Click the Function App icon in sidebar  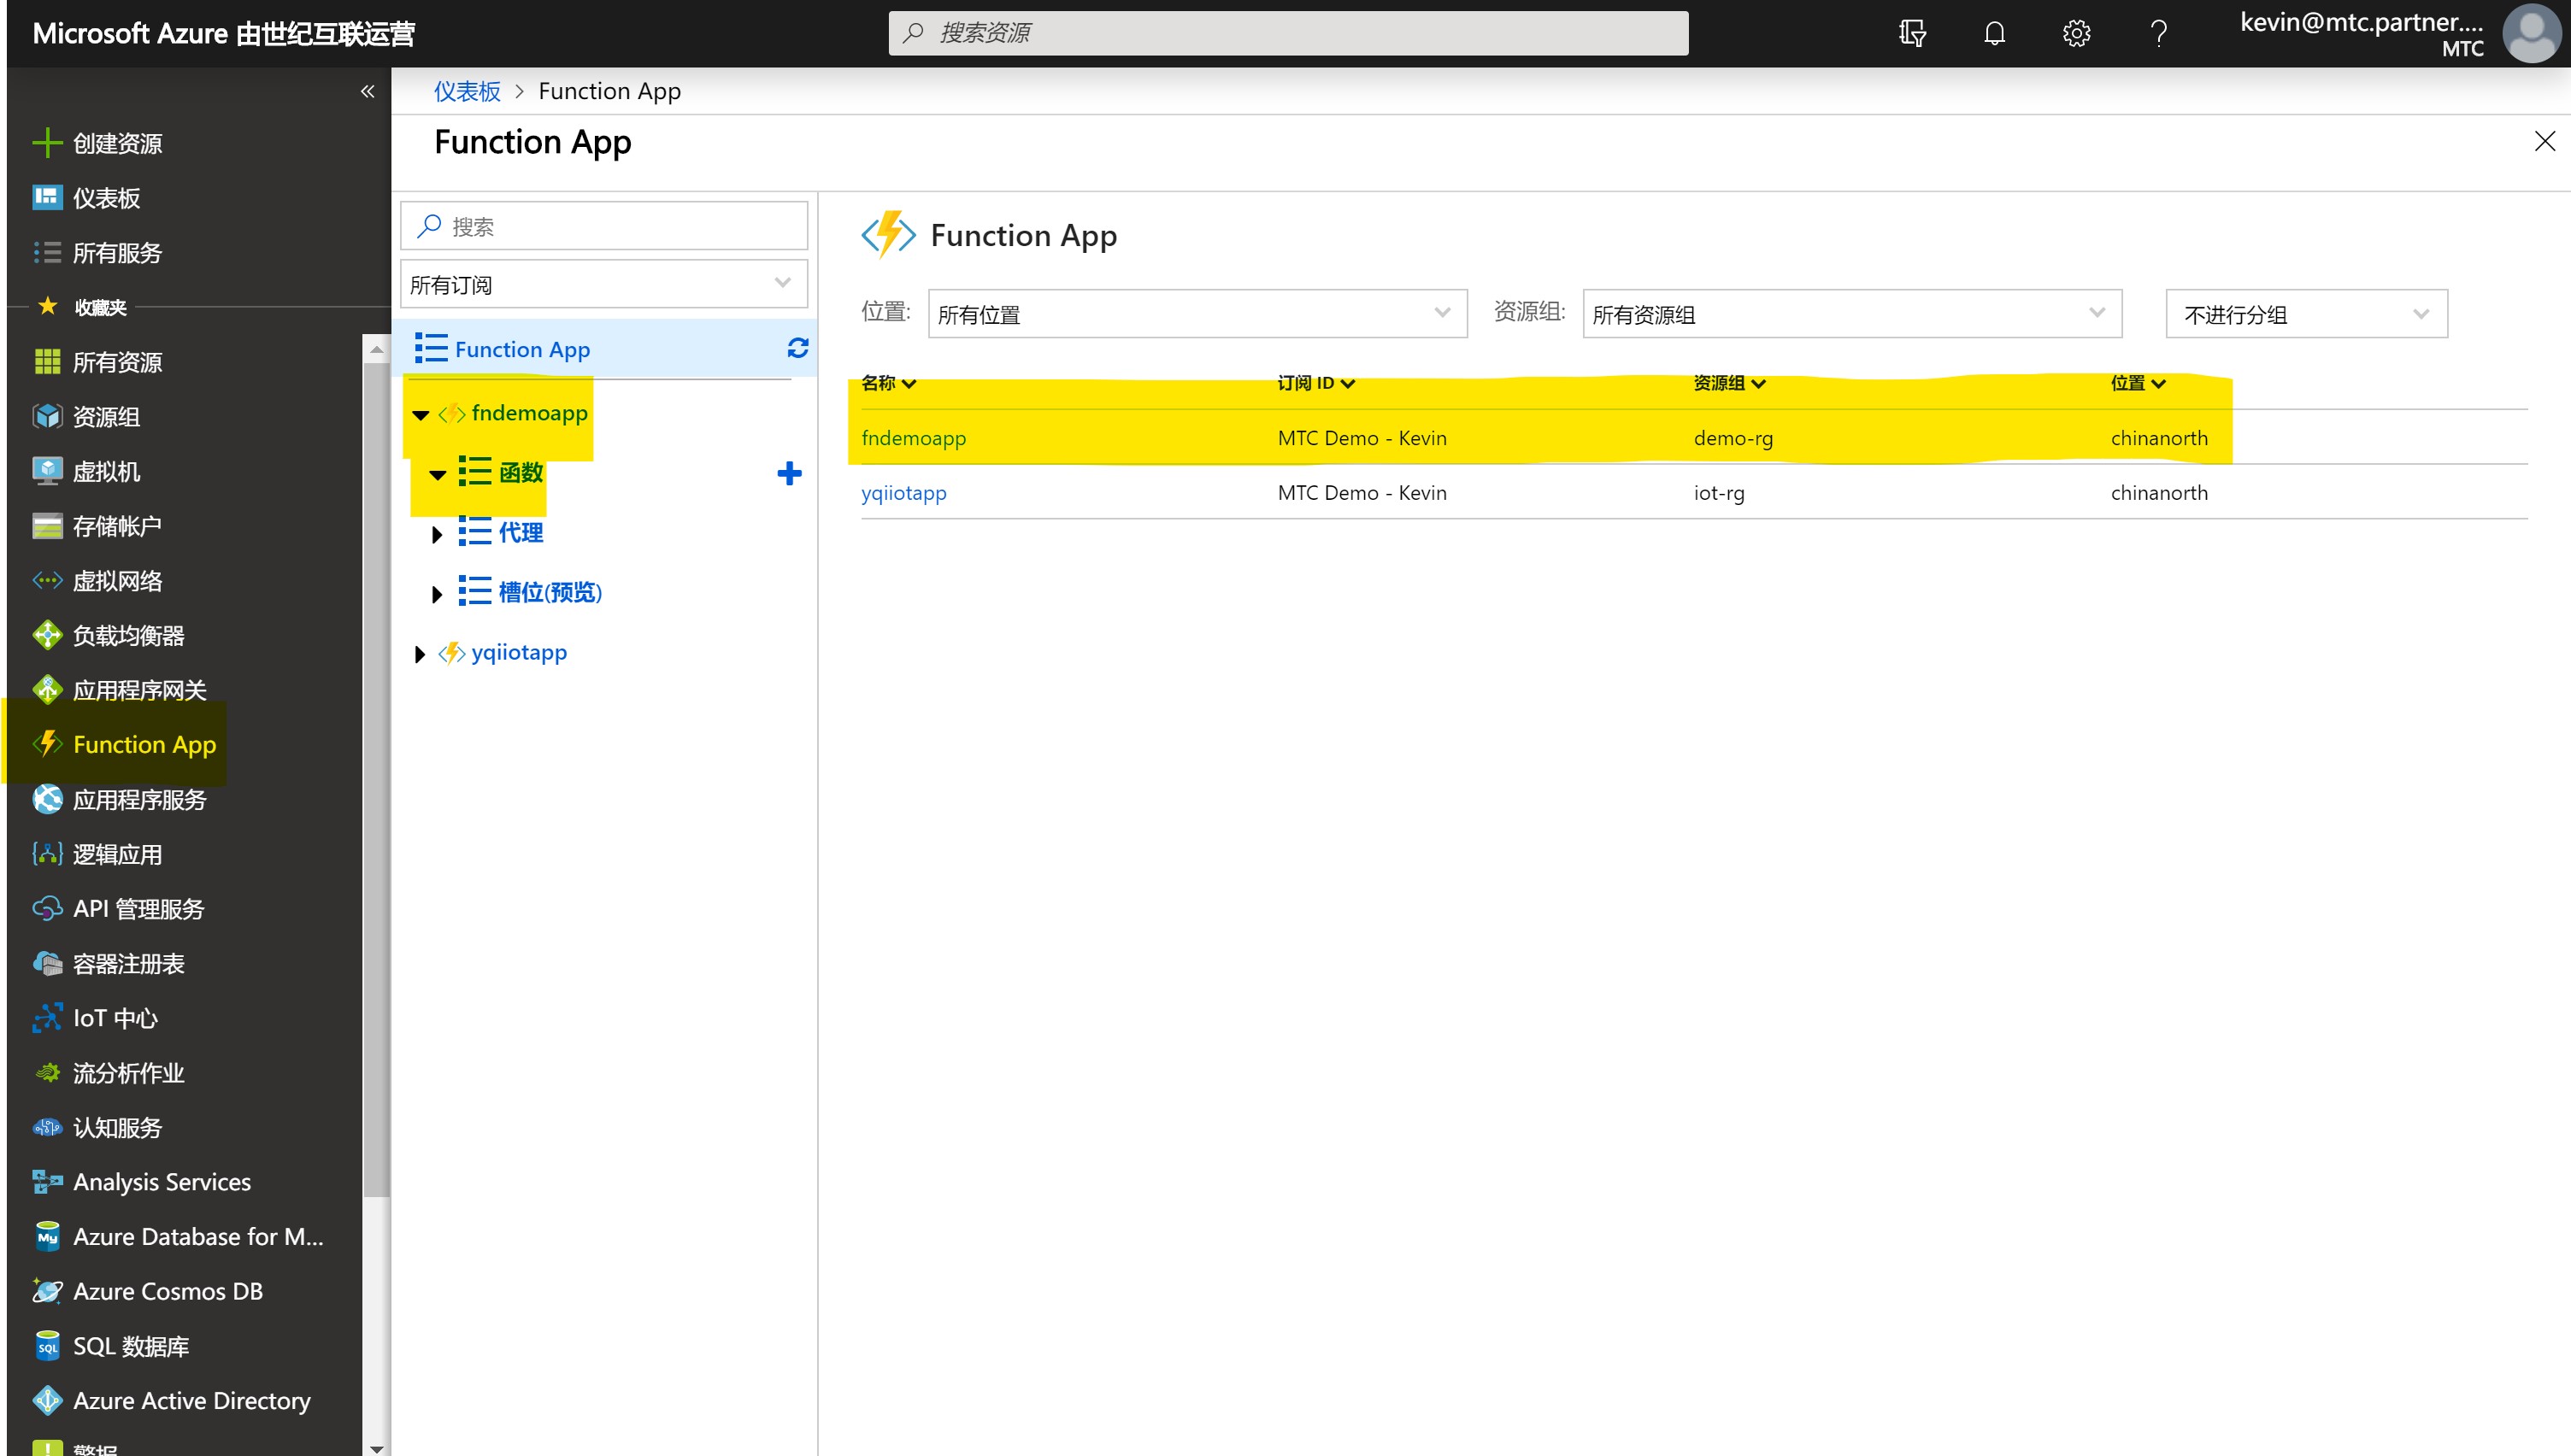pyautogui.click(x=47, y=744)
